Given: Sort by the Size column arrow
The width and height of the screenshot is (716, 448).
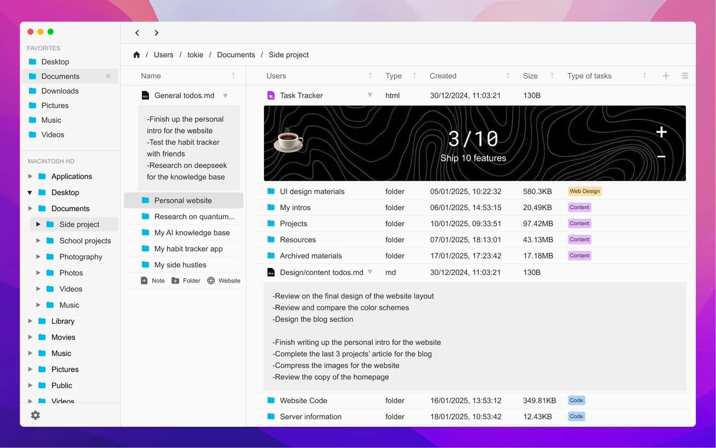Looking at the screenshot, I should (x=552, y=76).
